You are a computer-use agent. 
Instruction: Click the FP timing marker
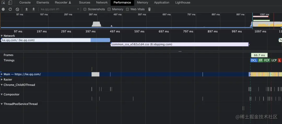pyautogui.click(x=260, y=60)
